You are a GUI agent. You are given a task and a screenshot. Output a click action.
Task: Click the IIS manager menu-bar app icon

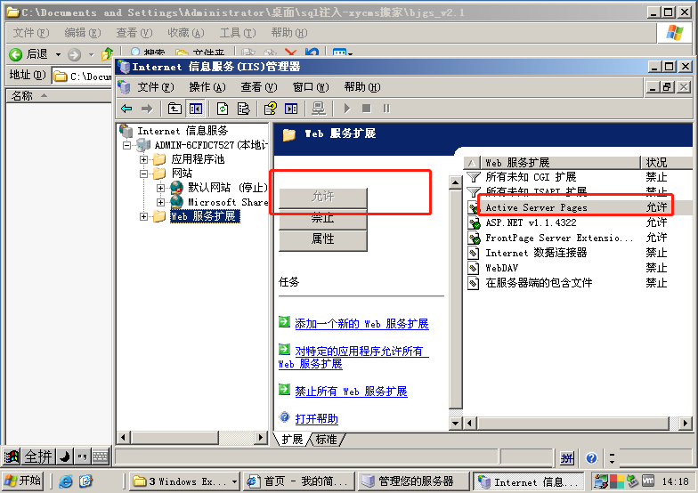[125, 87]
